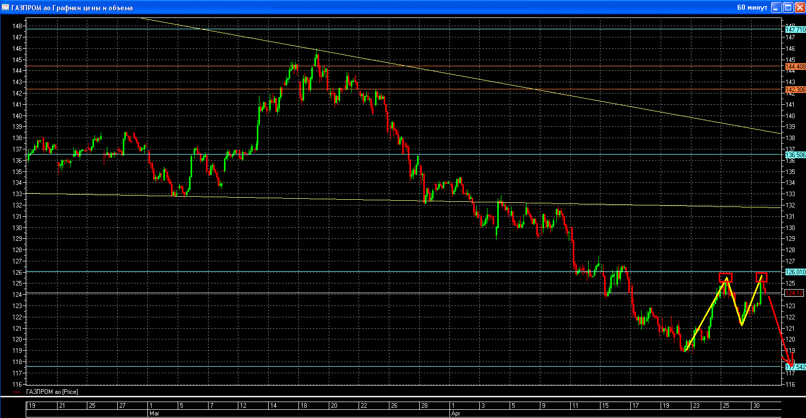Maximize the ГАЗПРОМ chart window
Viewport: 806px width, 418px height.
click(788, 7)
